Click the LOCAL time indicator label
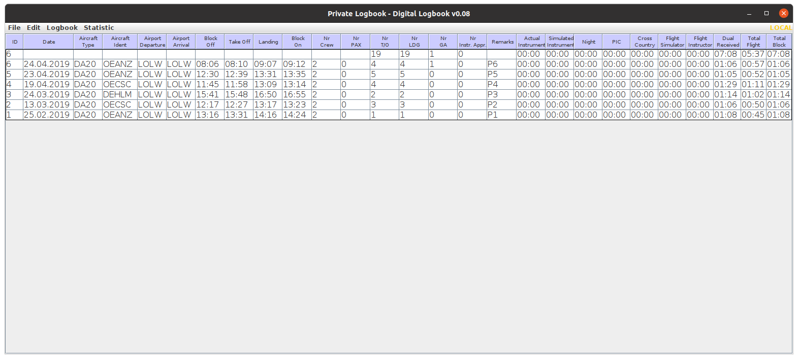This screenshot has width=798, height=359. 780,28
